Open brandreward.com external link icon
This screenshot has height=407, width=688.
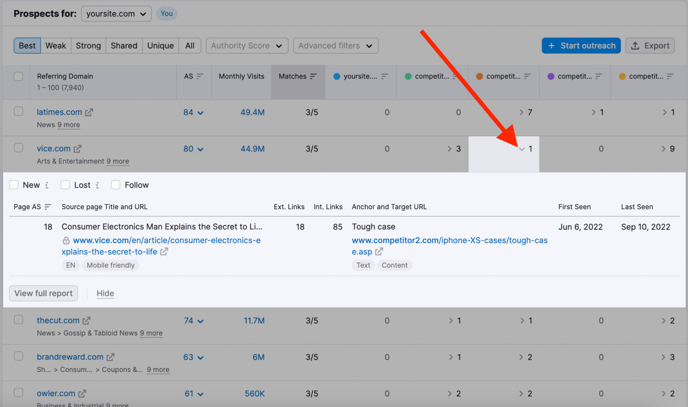pos(110,357)
